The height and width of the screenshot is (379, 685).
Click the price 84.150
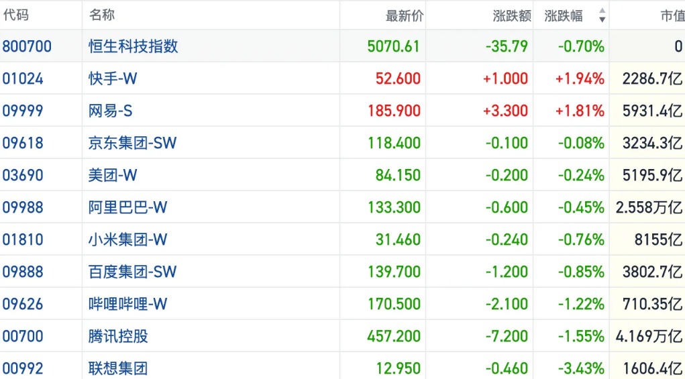(x=398, y=176)
